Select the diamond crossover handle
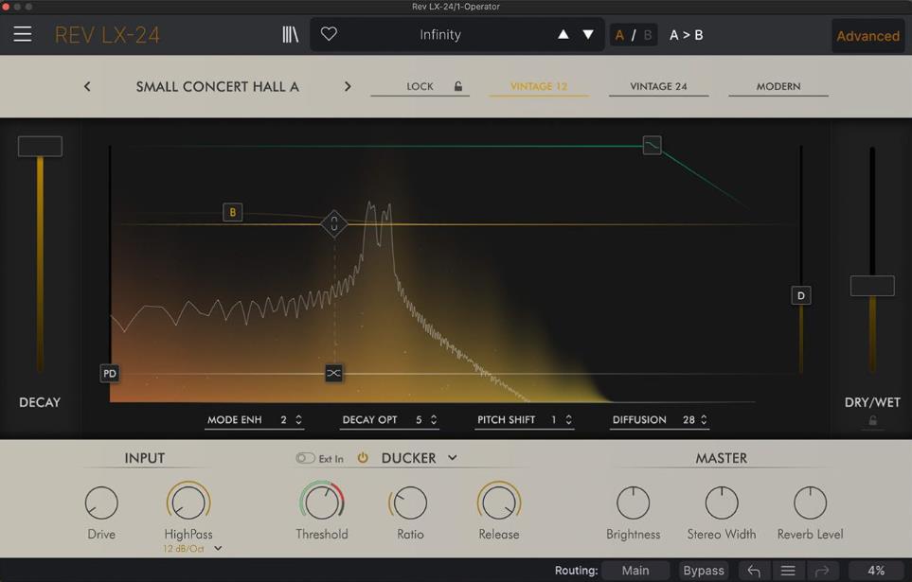The width and height of the screenshot is (912, 582). point(334,224)
